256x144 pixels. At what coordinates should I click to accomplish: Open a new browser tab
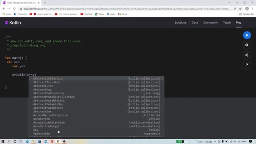pos(45,3)
